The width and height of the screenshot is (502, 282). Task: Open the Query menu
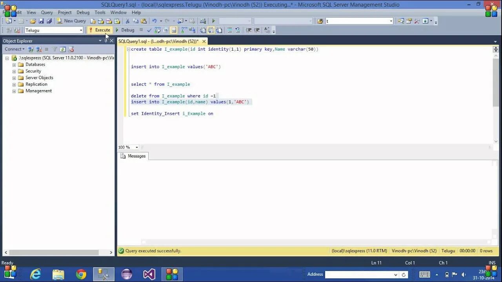click(47, 12)
